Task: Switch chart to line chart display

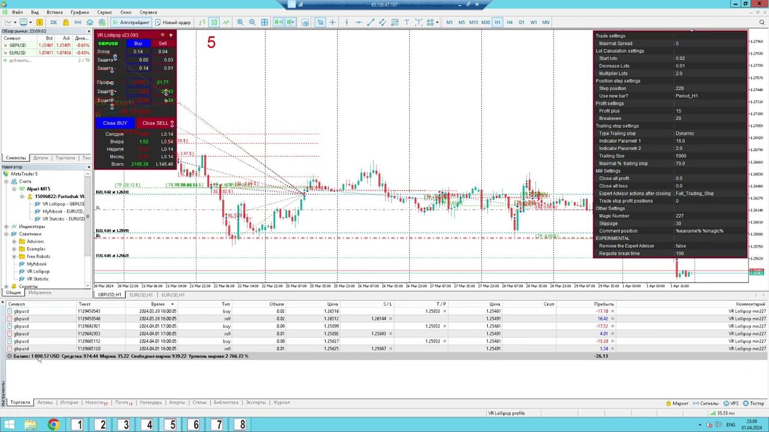Action: (226, 22)
